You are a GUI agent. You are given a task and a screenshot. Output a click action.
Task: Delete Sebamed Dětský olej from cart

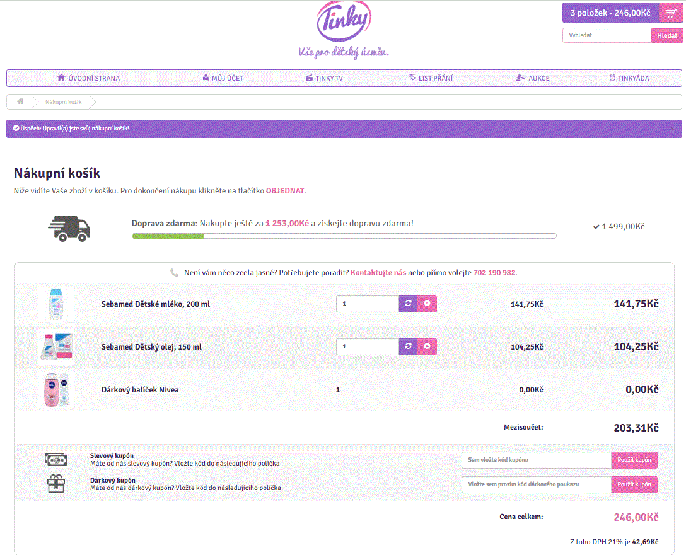[x=427, y=346]
